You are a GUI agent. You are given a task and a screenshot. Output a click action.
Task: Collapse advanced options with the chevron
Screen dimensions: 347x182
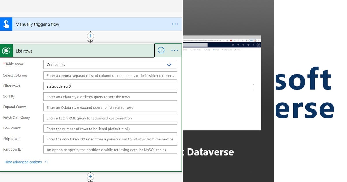pos(46,162)
